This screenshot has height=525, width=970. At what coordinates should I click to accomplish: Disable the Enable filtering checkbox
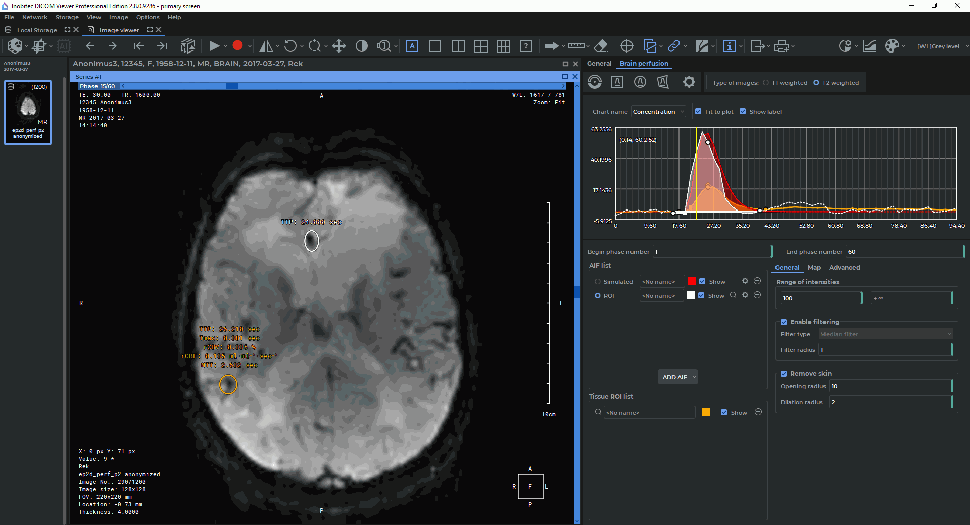tap(784, 322)
